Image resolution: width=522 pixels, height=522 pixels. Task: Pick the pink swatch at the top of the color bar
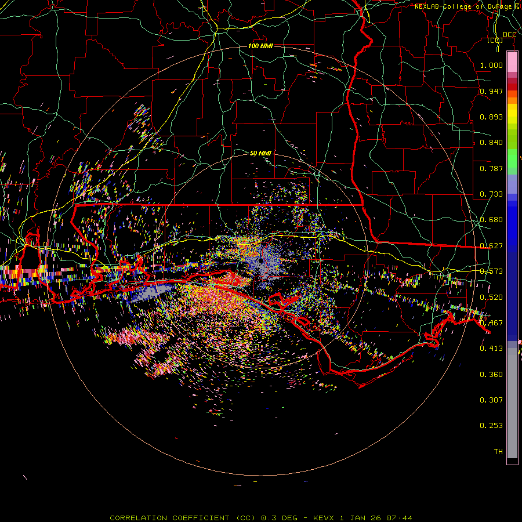(512, 62)
